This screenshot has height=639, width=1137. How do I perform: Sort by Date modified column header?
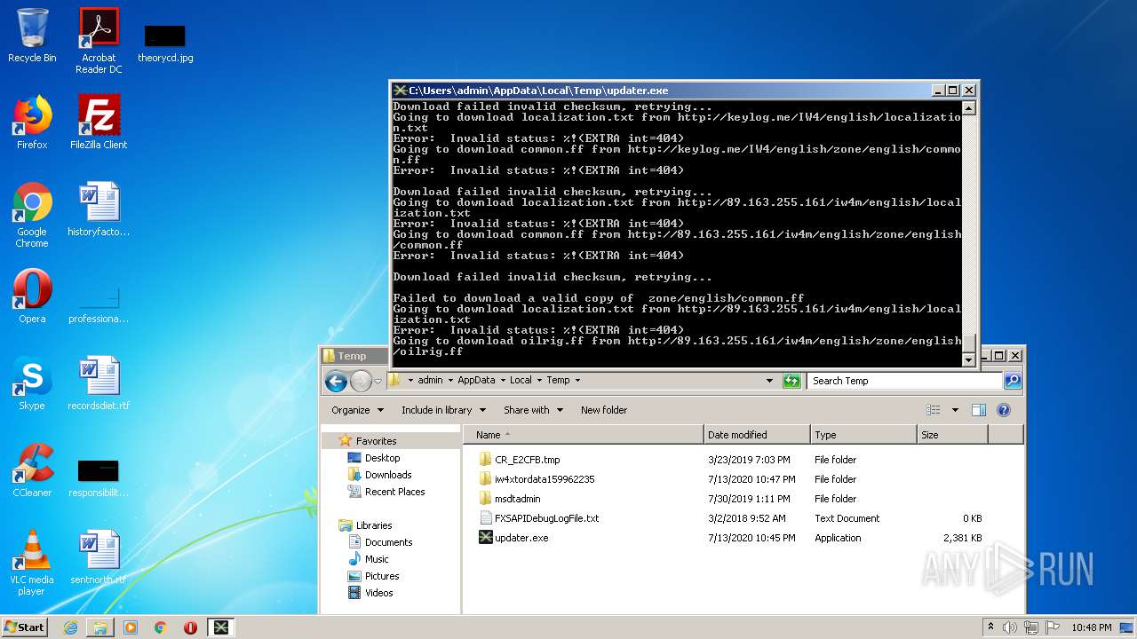click(x=757, y=435)
